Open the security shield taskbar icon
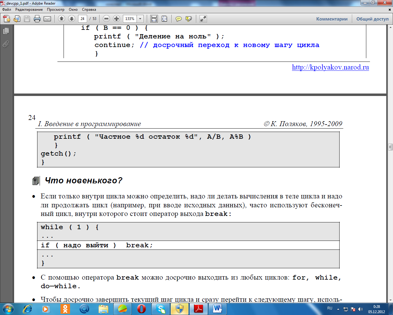Image resolution: width=393 pixels, height=315 pixels. pyautogui.click(x=180, y=309)
